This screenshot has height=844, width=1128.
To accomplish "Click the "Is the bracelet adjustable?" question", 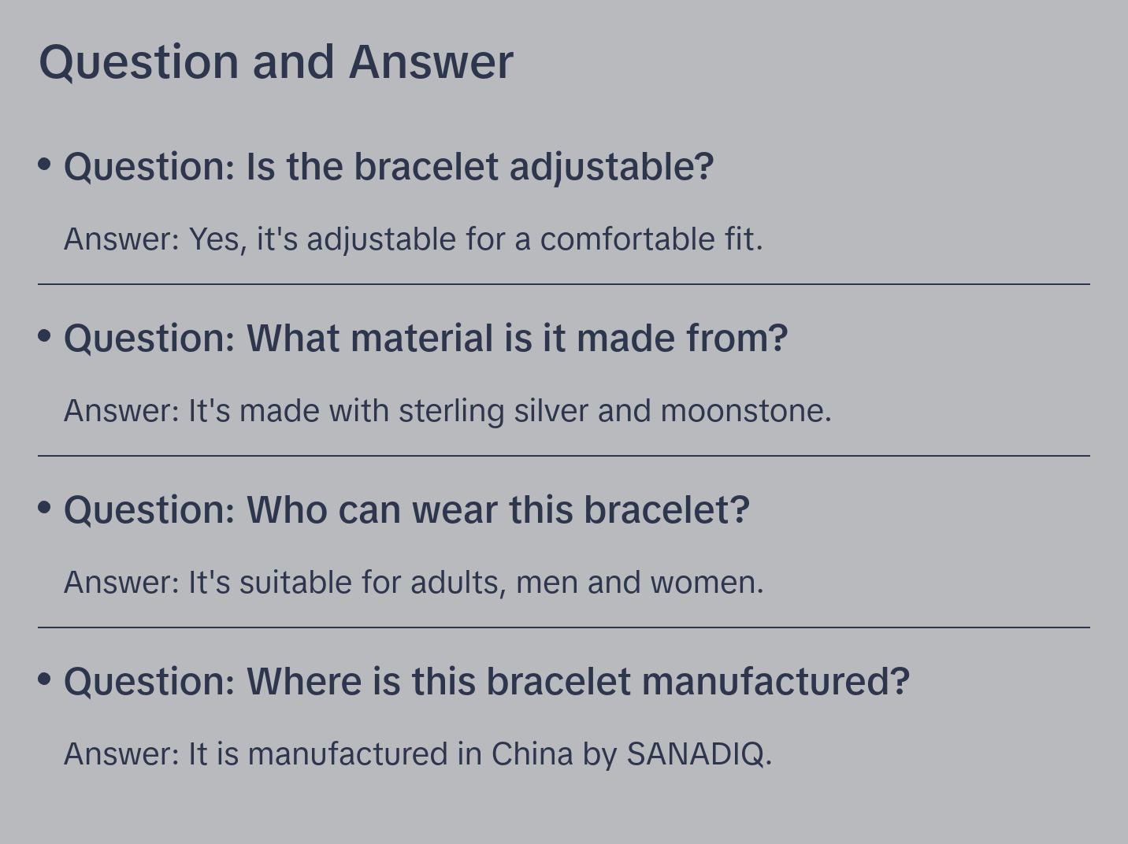I will coord(388,167).
